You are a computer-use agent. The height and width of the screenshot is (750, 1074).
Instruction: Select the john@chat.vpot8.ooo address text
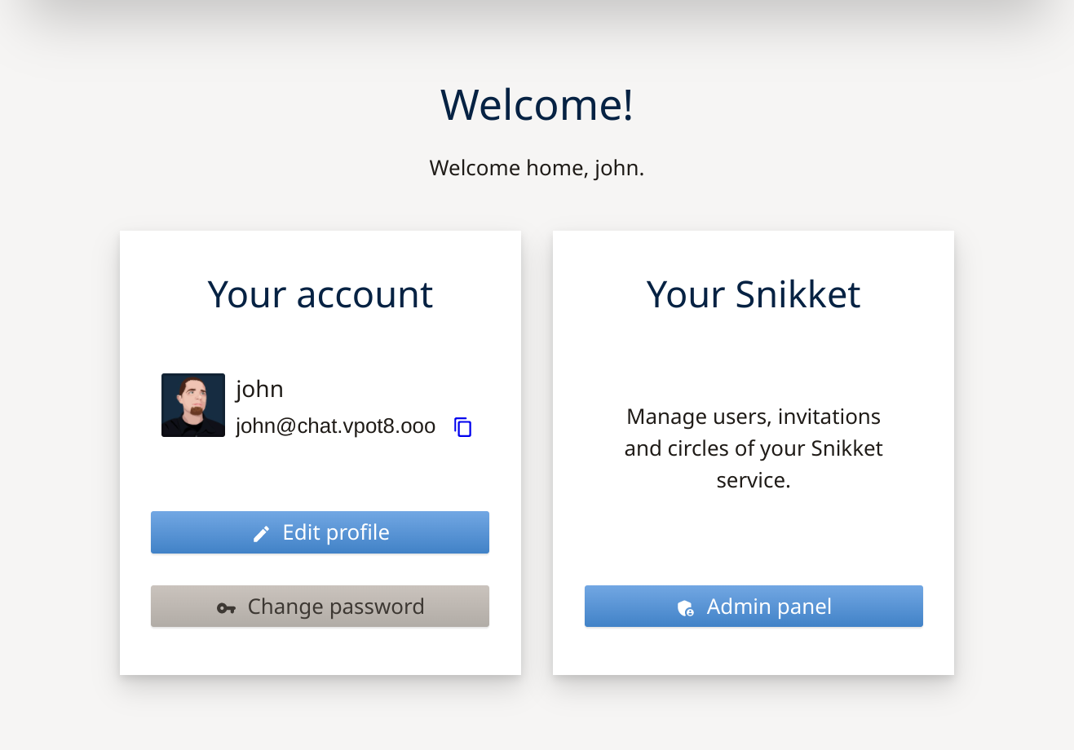coord(335,426)
